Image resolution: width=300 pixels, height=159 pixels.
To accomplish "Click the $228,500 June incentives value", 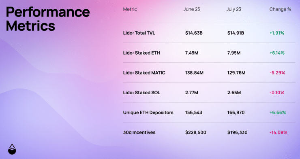I will [x=196, y=132].
